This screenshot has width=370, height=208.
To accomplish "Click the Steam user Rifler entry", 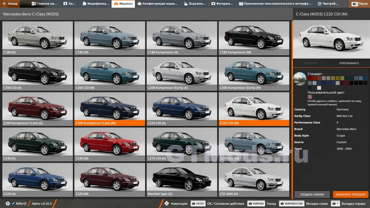I will 19,204.
